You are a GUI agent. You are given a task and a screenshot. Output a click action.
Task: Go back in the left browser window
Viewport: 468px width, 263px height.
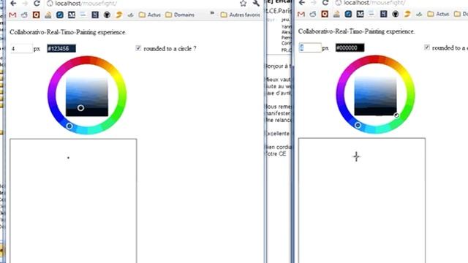click(x=13, y=4)
